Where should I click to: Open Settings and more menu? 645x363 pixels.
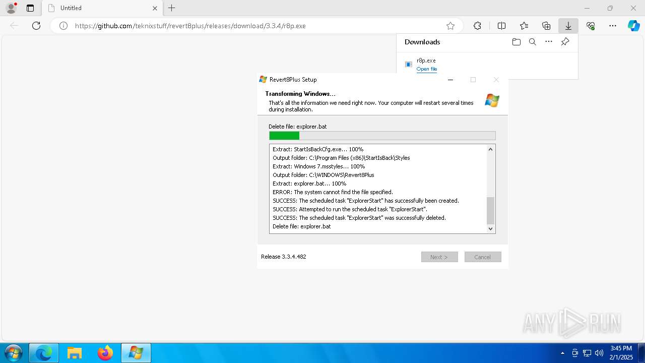613,26
